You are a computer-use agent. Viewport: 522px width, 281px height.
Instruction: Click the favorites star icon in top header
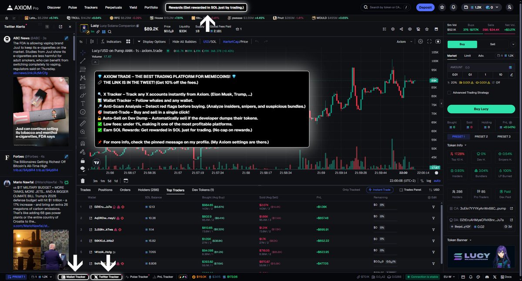click(x=442, y=7)
